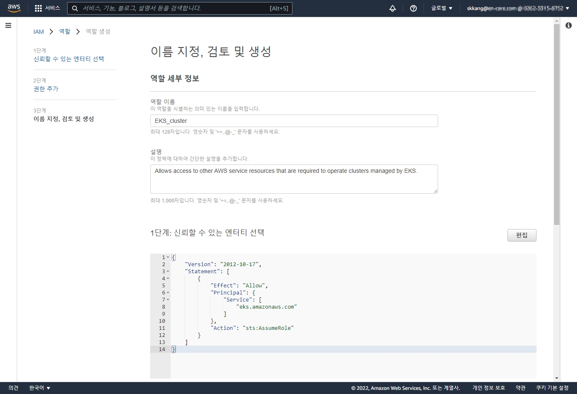Image resolution: width=577 pixels, height=394 pixels.
Task: Open the info panel icon
Action: coord(569,25)
